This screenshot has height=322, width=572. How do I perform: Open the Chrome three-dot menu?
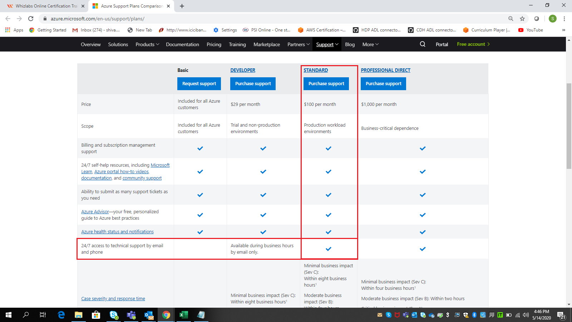coord(564,19)
